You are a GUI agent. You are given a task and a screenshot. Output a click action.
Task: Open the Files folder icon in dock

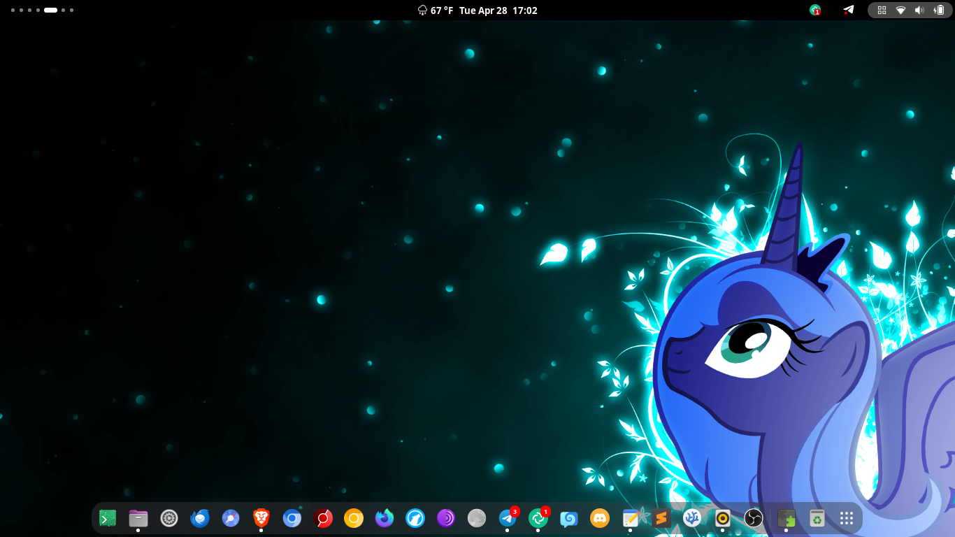point(138,518)
